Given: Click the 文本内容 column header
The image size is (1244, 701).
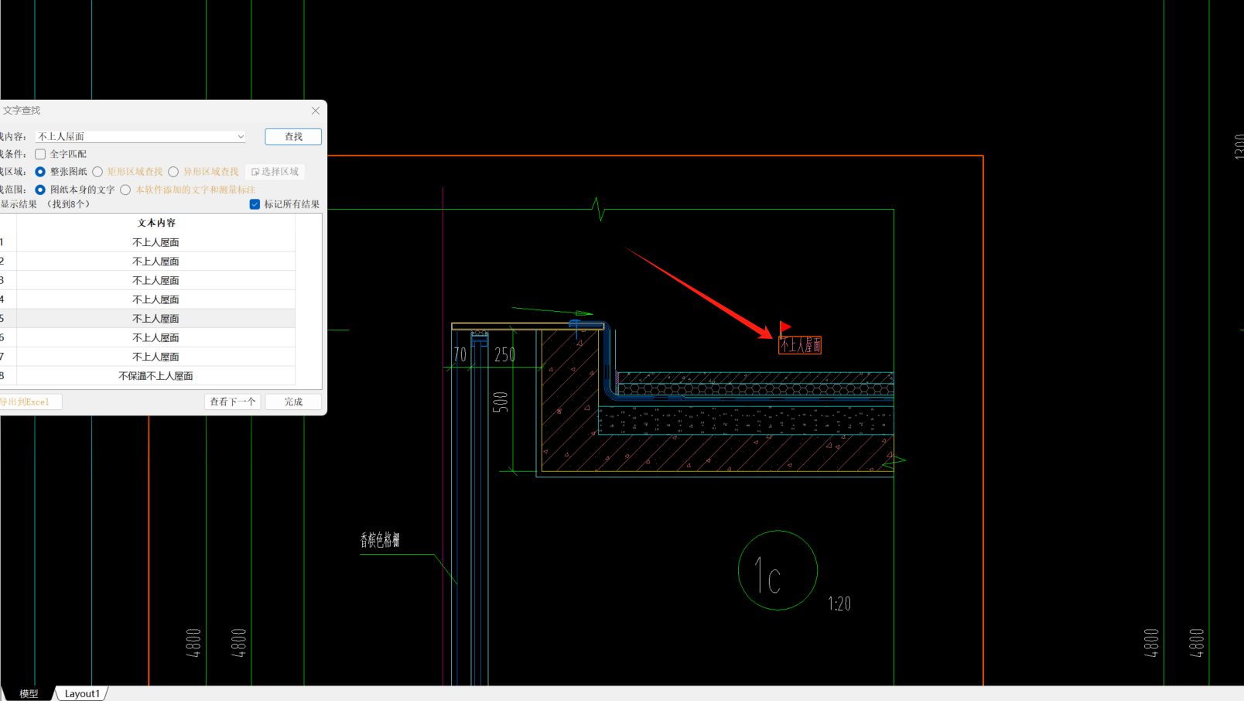Looking at the screenshot, I should tap(156, 223).
